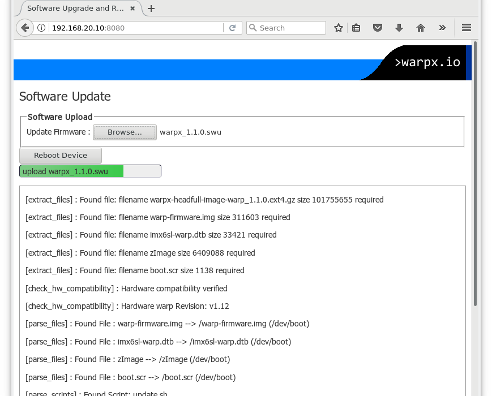Open the downloads arrow icon
The image size is (492, 396).
(x=399, y=28)
